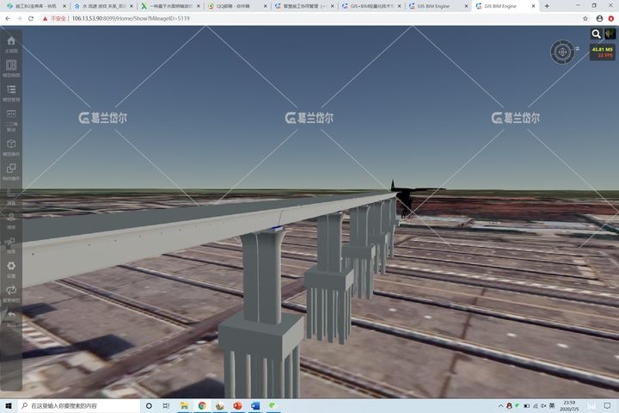Open Word from taskbar
619x413 pixels.
(x=255, y=406)
